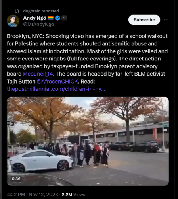This screenshot has height=199, width=178.
Task: Click the Andy Ngô display name
Action: [x=34, y=18]
